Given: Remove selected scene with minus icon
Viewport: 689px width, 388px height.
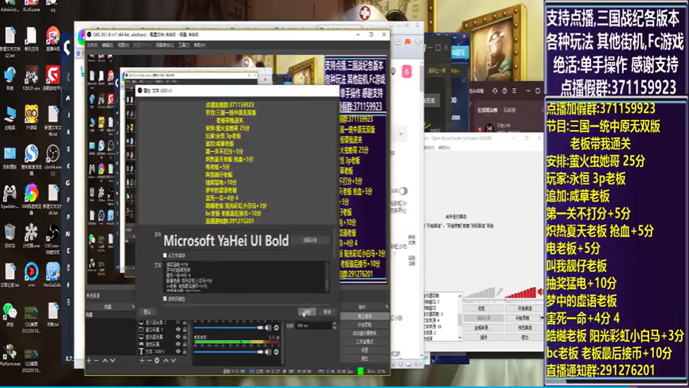Looking at the screenshot, I should click(96, 360).
